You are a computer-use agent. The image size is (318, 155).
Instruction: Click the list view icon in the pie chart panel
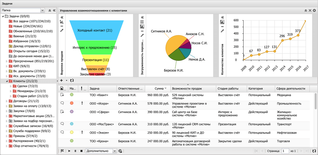(x=142, y=22)
